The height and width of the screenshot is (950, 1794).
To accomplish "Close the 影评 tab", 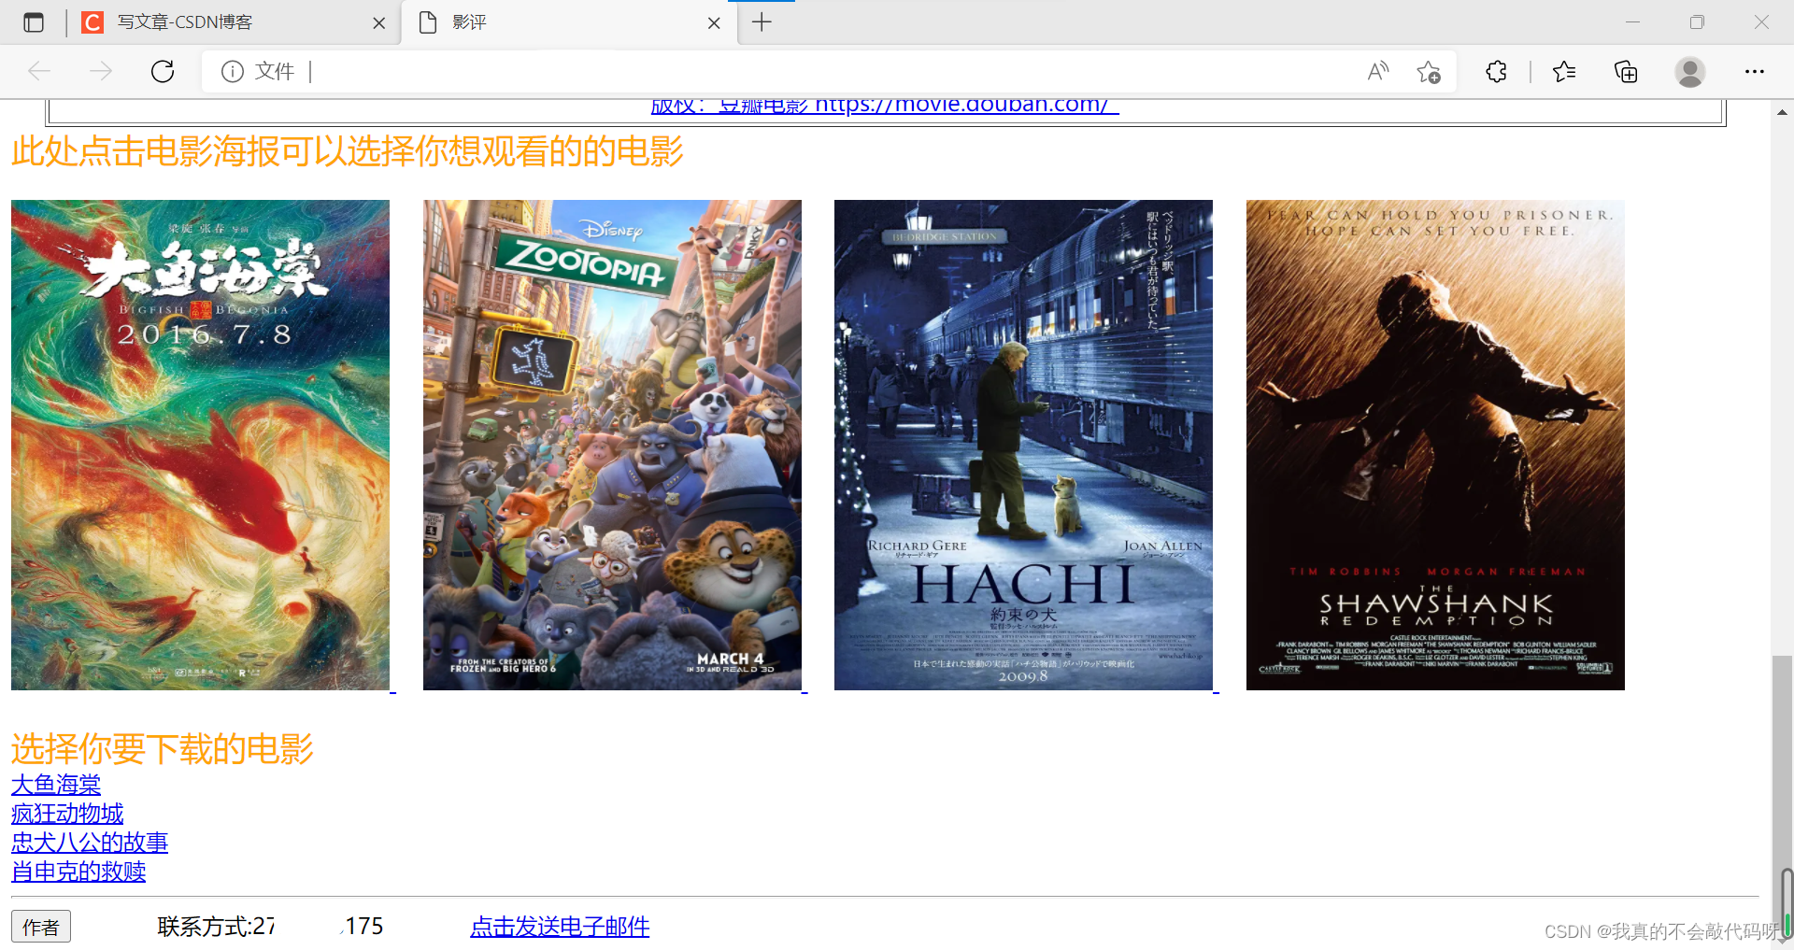I will 714,23.
